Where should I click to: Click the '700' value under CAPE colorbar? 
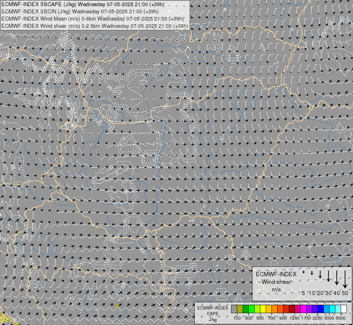tap(272, 318)
